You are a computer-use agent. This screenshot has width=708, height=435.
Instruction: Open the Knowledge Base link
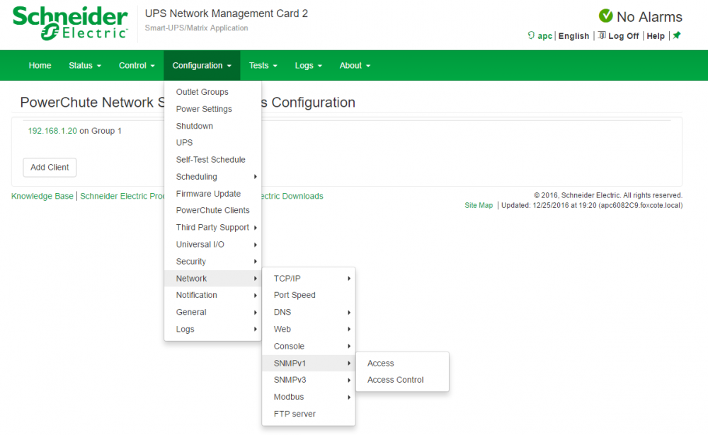(42, 197)
